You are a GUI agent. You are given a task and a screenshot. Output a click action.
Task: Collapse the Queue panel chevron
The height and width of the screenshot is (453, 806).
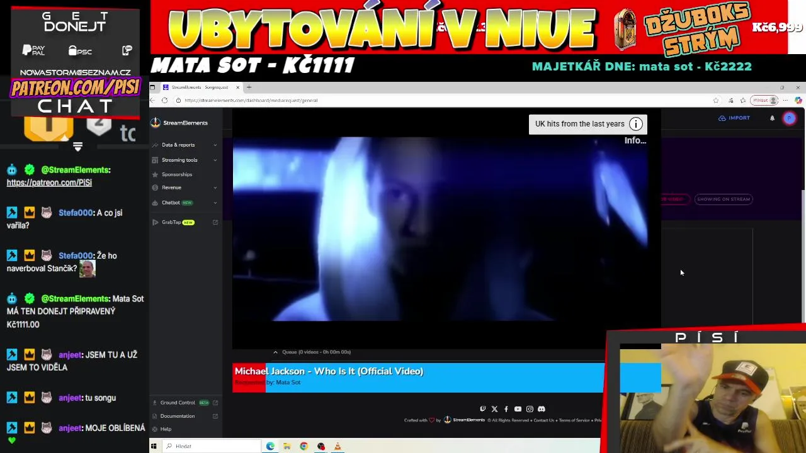coord(275,352)
